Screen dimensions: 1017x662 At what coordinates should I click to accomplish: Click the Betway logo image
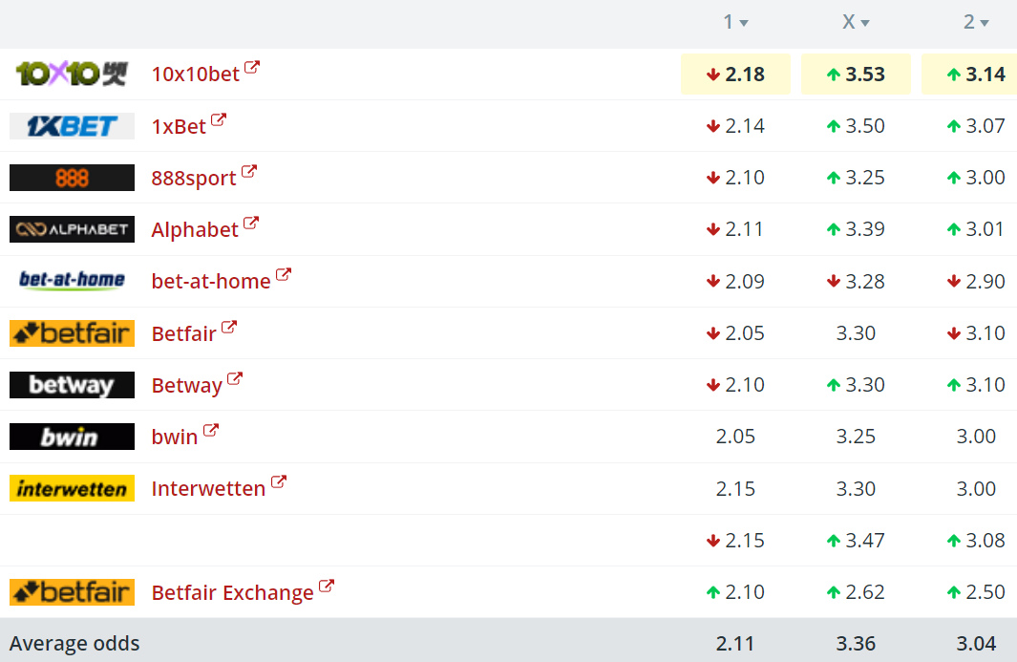tap(72, 385)
